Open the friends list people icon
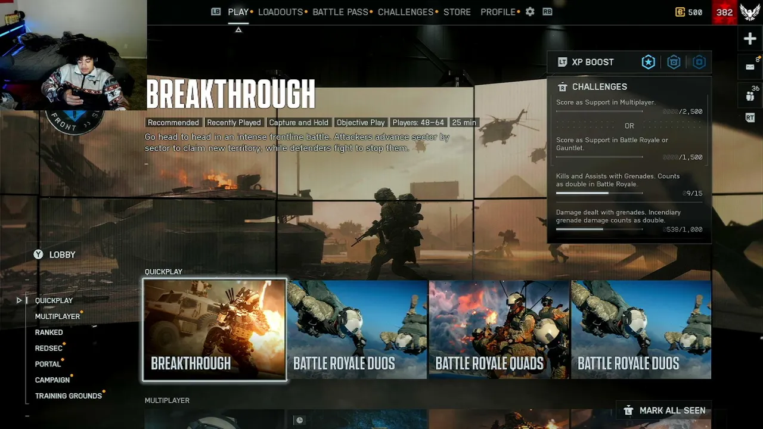The width and height of the screenshot is (763, 429). tap(750, 95)
